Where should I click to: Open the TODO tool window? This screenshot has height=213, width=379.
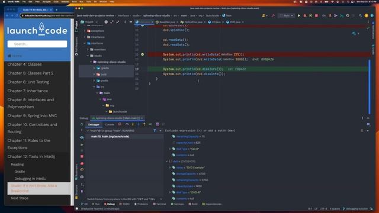tap(124, 204)
